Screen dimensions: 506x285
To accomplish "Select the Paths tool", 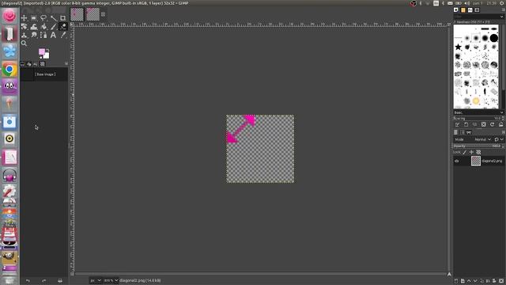I will (43, 35).
